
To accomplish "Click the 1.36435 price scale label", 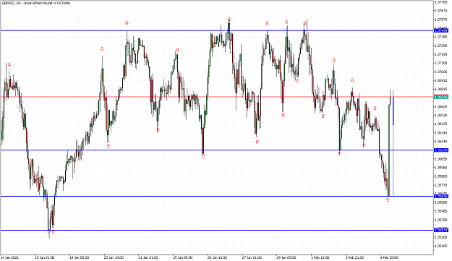I will [441, 124].
